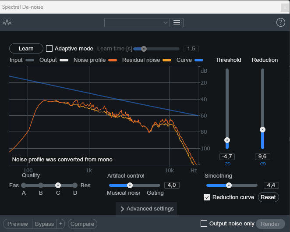The height and width of the screenshot is (232, 290).
Task: Click the Artifact control slider handle
Action: 130,185
